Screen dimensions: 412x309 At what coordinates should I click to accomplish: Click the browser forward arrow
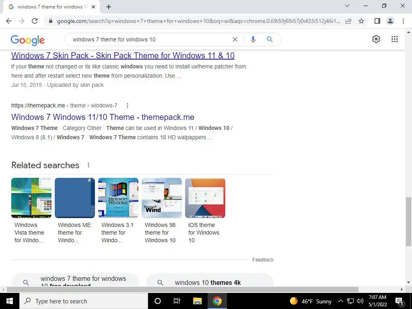[x=22, y=21]
